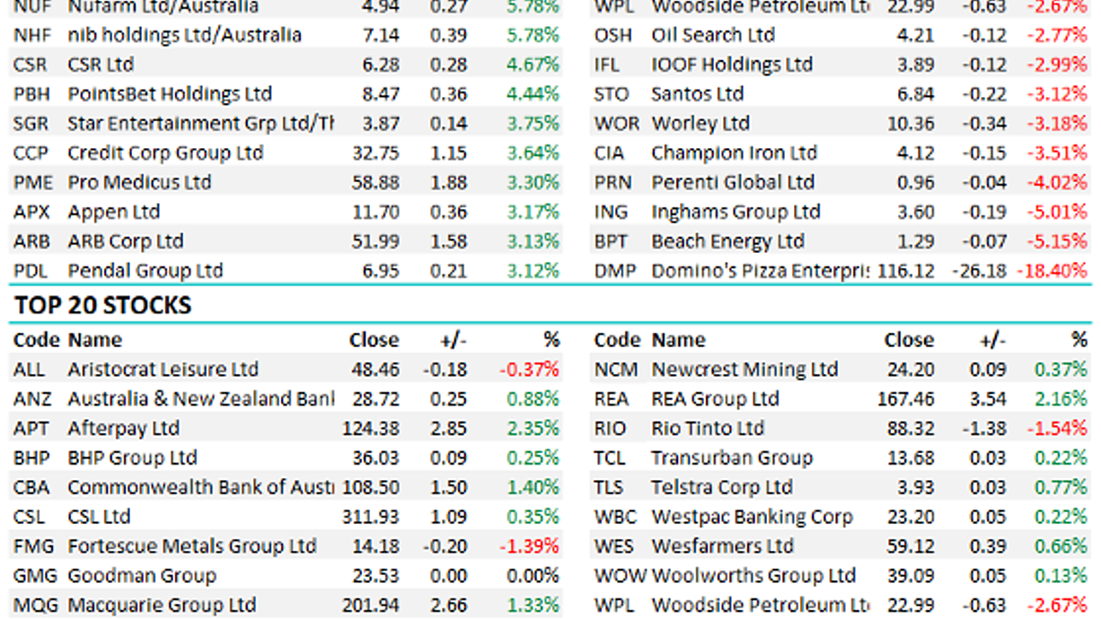Click Perenti Global percentage -4.02%
1101x619 pixels.
pyautogui.click(x=1057, y=184)
